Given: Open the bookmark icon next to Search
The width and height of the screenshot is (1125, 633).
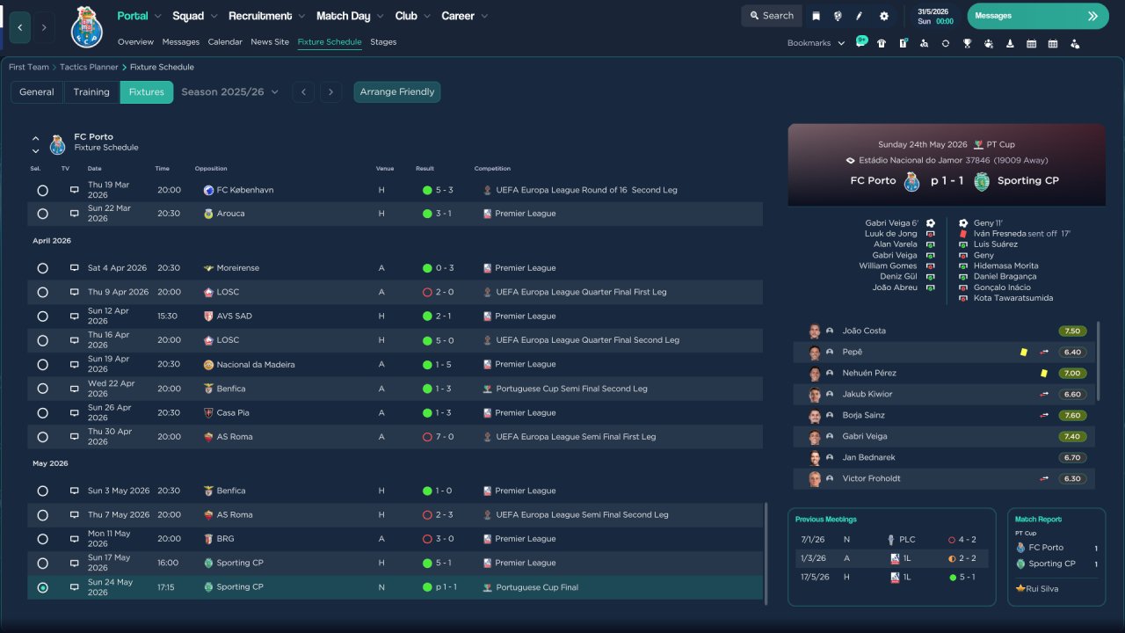Looking at the screenshot, I should coord(817,16).
